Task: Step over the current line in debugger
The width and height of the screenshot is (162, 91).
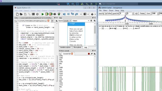Action: (68, 14)
